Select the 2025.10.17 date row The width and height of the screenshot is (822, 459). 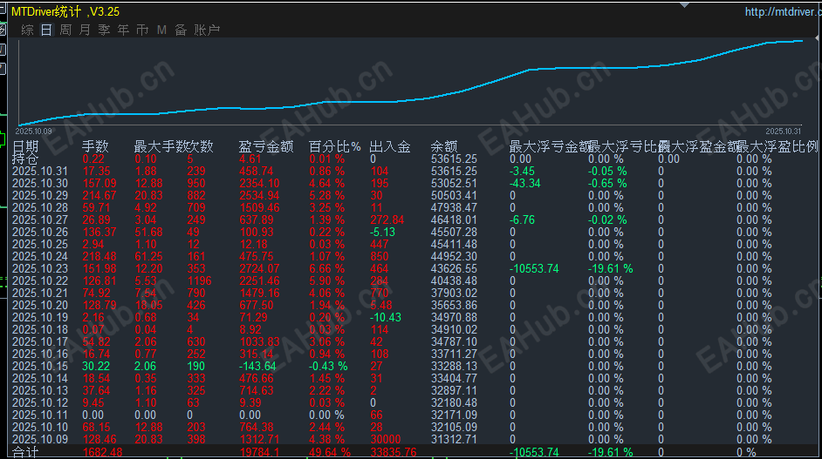coord(40,341)
